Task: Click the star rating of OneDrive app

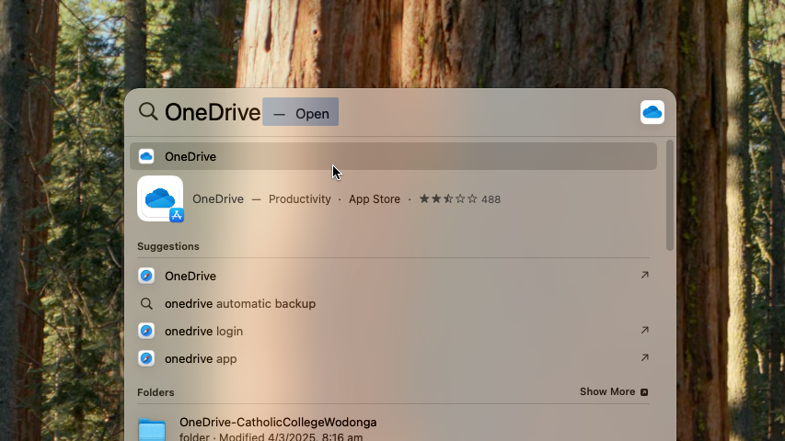Action: 448,198
